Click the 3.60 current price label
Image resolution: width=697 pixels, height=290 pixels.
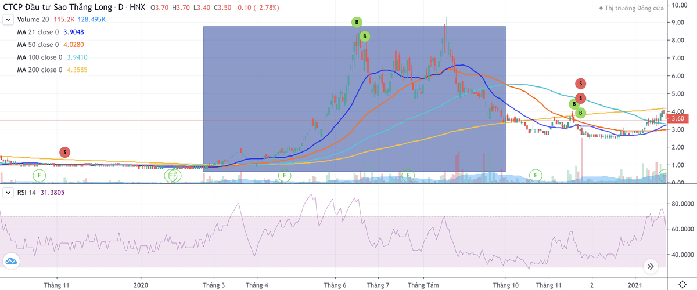[678, 118]
